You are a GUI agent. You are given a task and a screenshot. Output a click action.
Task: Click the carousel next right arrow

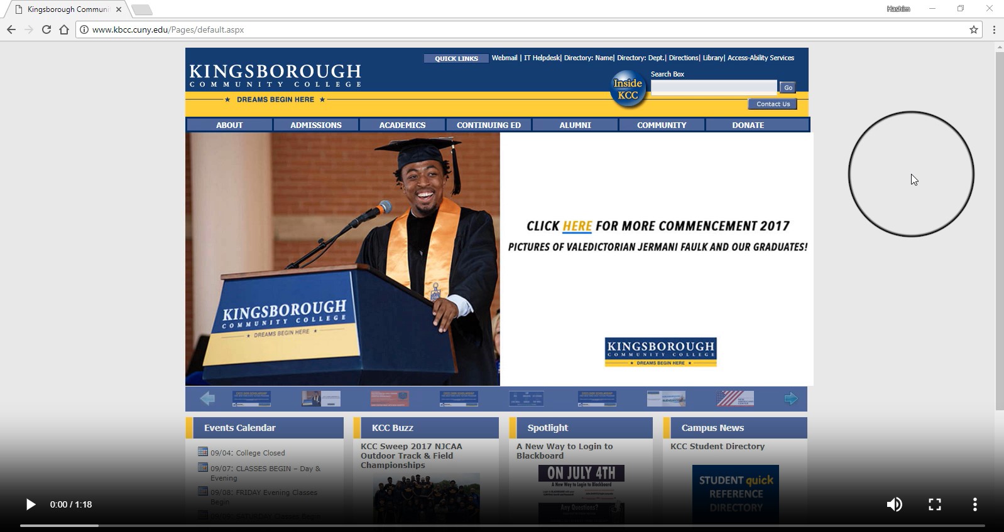791,398
